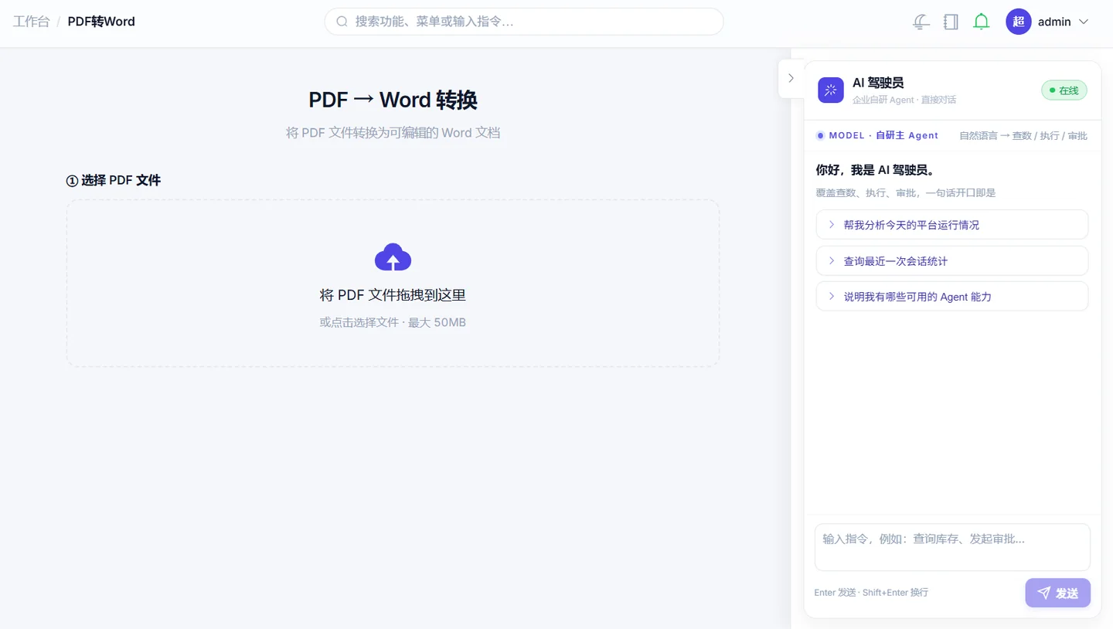1113x629 pixels.
Task: Click the AI 驾驶员 panel title
Action: (878, 83)
